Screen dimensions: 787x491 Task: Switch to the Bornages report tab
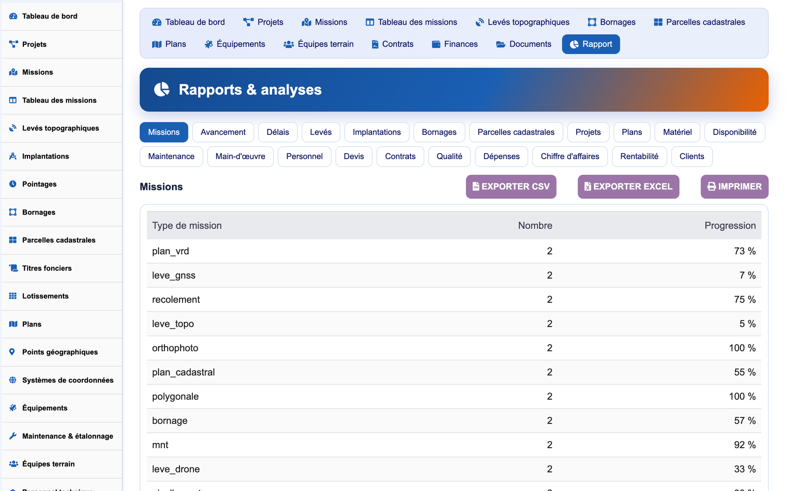[439, 132]
